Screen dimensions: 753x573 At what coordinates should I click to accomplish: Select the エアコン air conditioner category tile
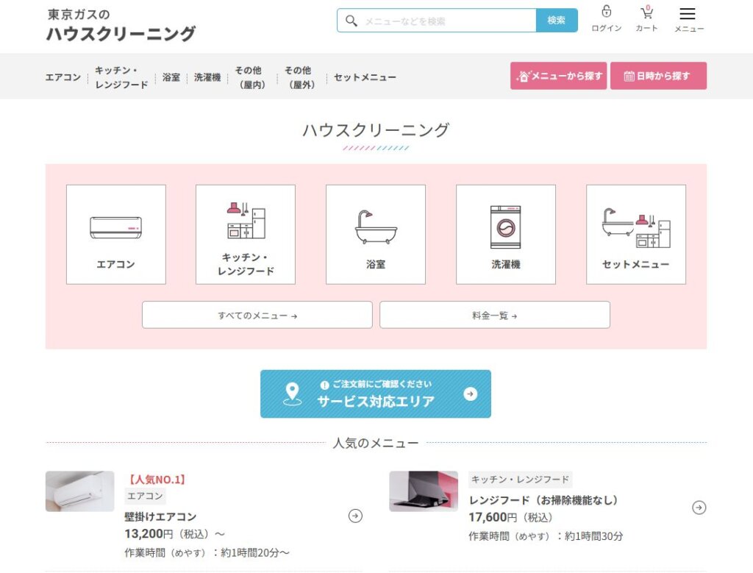click(115, 233)
